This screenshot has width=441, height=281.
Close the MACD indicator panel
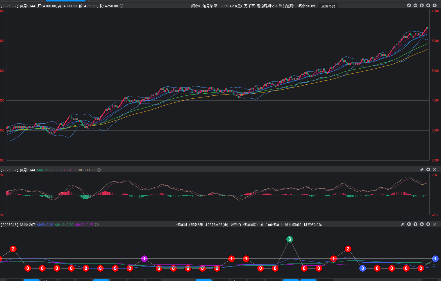tap(435, 170)
